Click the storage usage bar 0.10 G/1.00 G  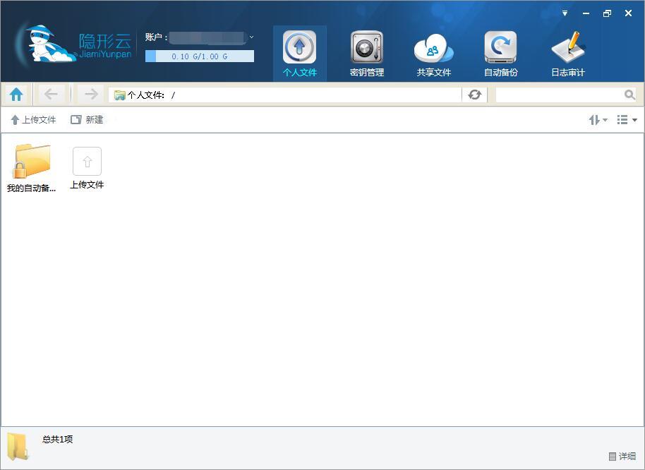pos(200,56)
